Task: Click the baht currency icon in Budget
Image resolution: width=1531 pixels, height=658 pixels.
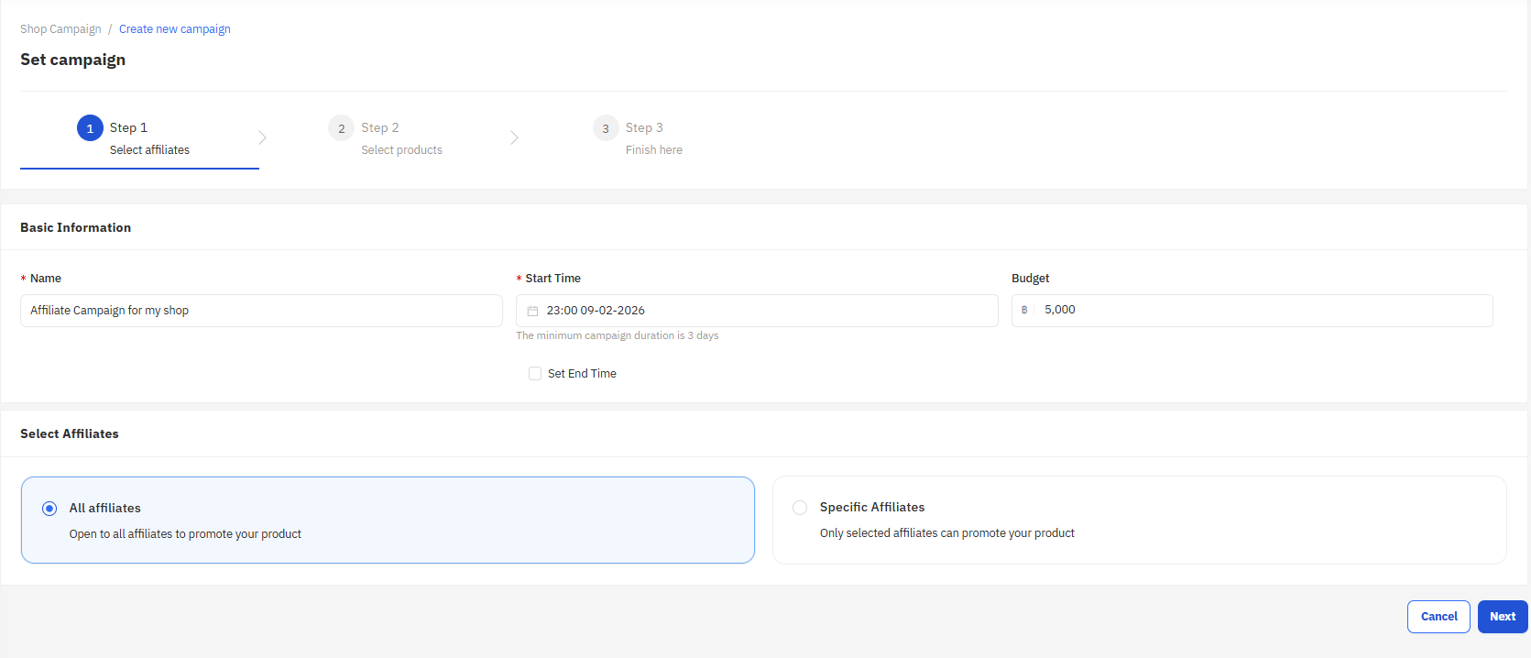Action: click(1024, 311)
